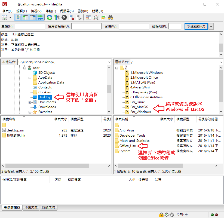Open the remote site path dropdown
Viewport: 224px width, 218px height.
221,62
